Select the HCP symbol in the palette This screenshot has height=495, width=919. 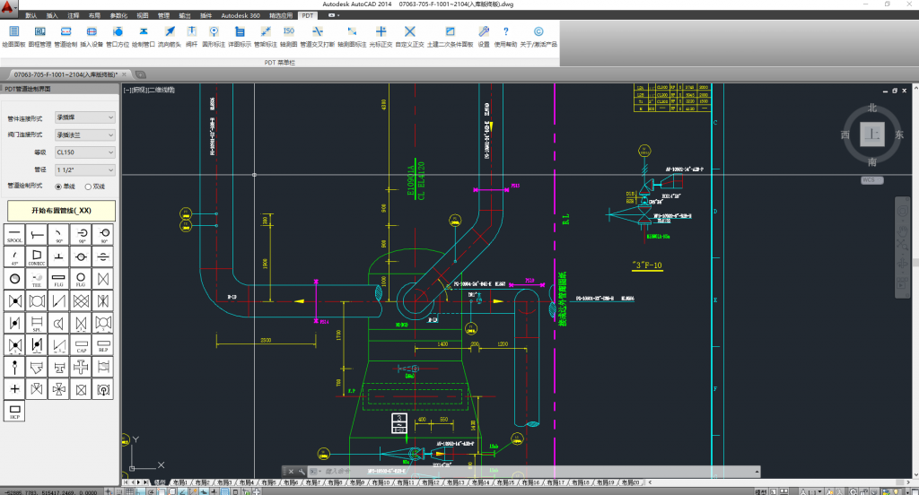(x=14, y=411)
